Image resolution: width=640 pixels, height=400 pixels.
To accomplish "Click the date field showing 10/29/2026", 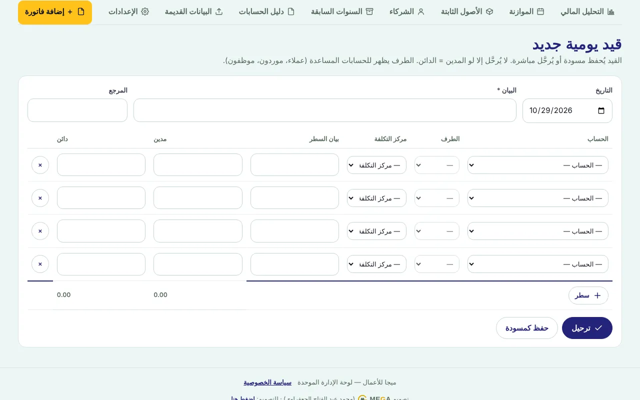I will (x=567, y=111).
